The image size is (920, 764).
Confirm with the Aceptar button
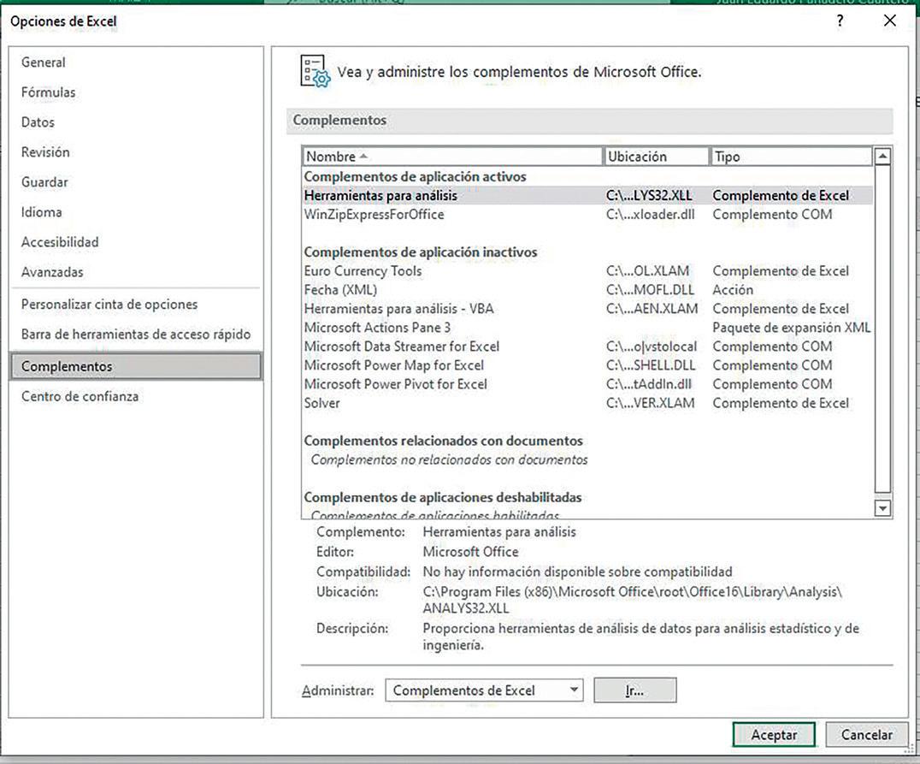click(x=774, y=735)
